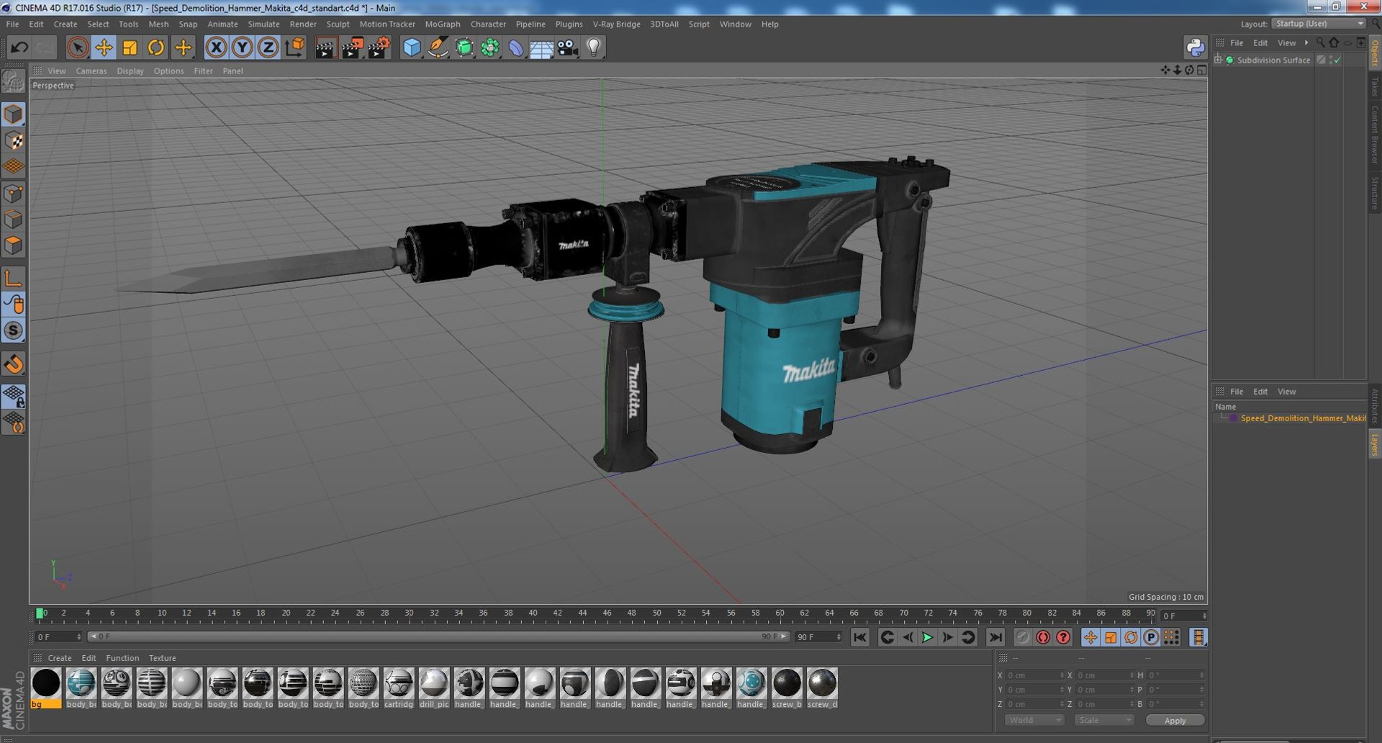Viewport: 1382px width, 743px height.
Task: Activate the Scale tool
Action: (130, 48)
